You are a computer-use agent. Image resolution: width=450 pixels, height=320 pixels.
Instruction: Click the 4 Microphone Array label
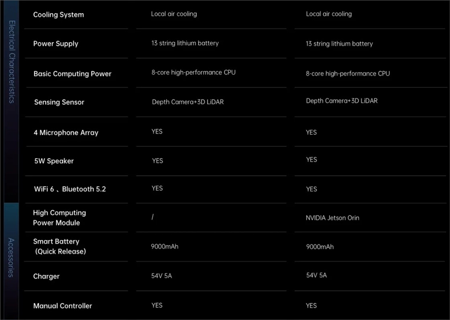[66, 132]
